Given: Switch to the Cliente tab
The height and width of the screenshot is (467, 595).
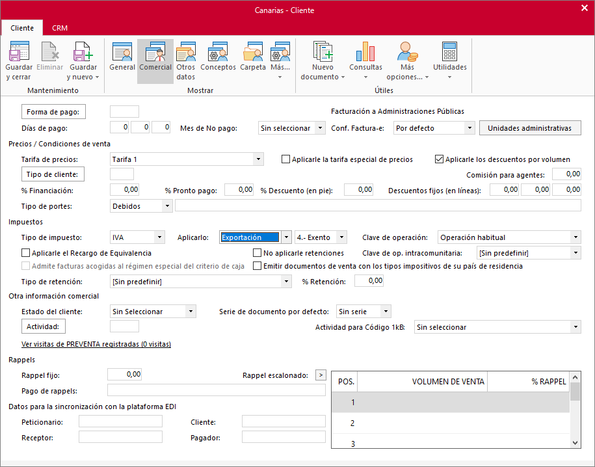Looking at the screenshot, I should coord(22,28).
